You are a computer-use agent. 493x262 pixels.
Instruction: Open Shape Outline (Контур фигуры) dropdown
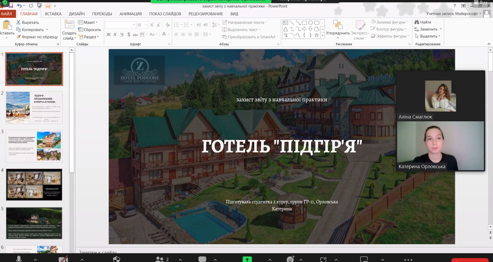tap(389, 29)
